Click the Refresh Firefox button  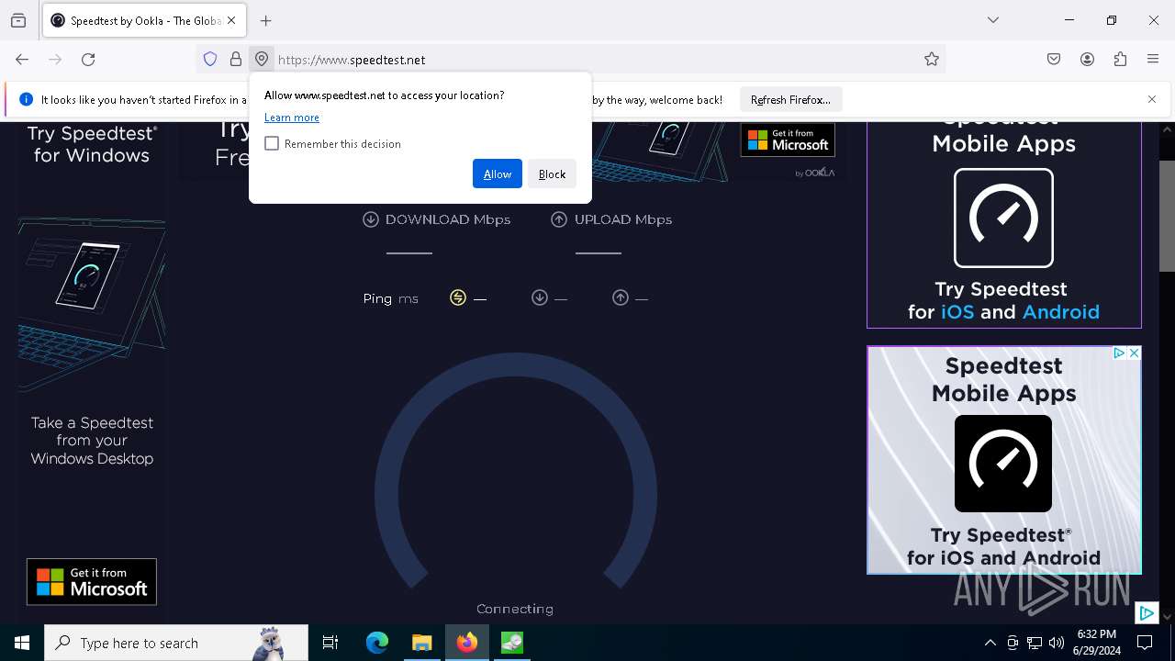click(790, 99)
